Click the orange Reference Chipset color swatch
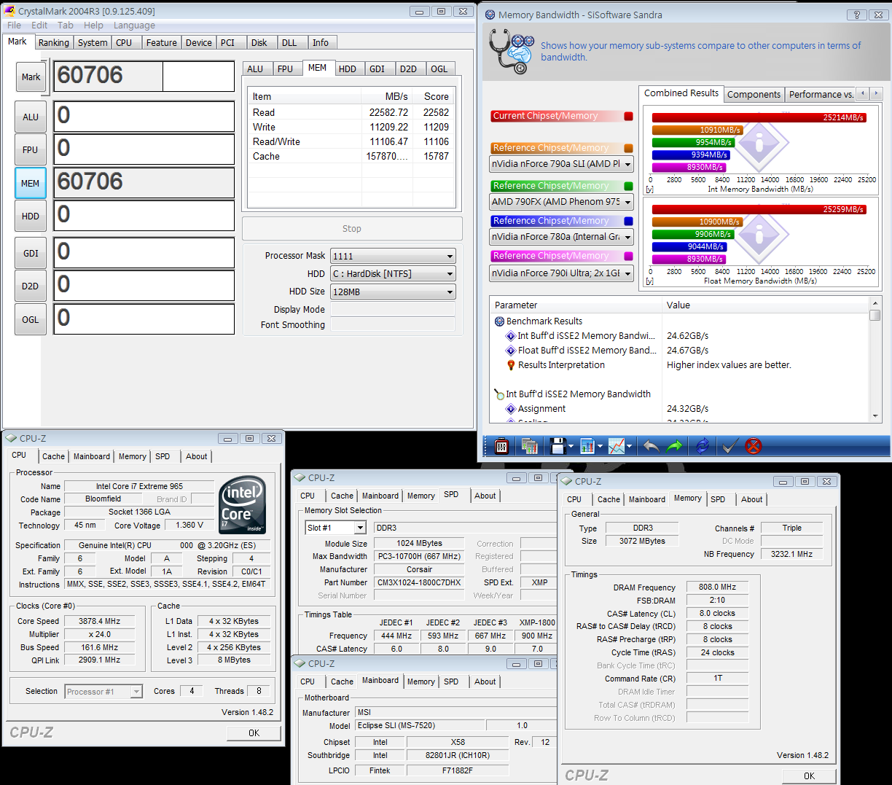This screenshot has height=785, width=892. click(628, 148)
